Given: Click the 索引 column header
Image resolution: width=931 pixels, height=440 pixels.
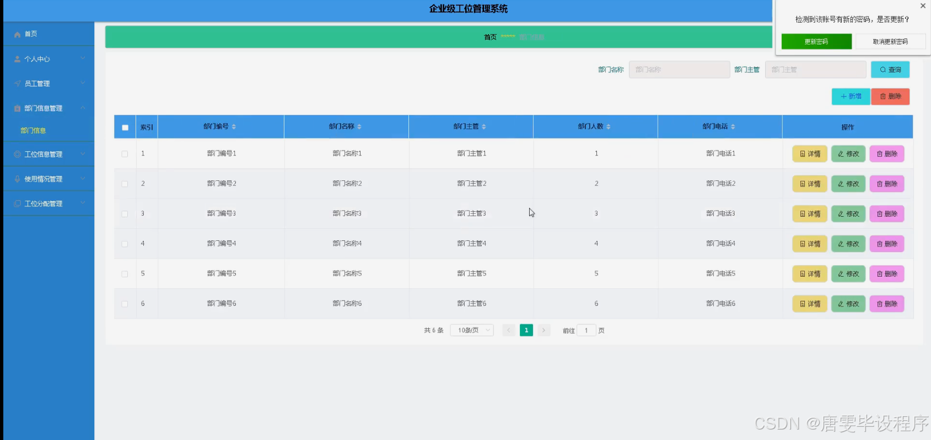Looking at the screenshot, I should click(147, 127).
